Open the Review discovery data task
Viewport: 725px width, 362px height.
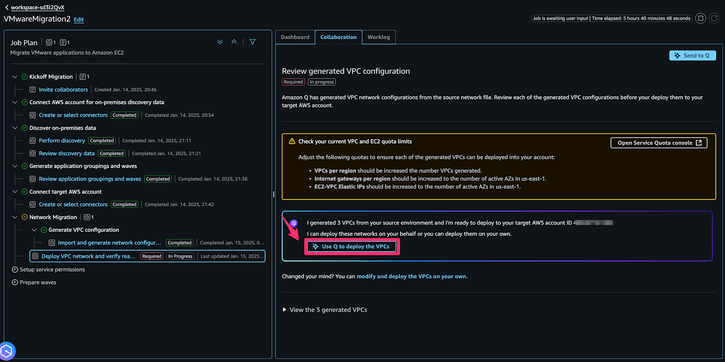click(x=67, y=153)
